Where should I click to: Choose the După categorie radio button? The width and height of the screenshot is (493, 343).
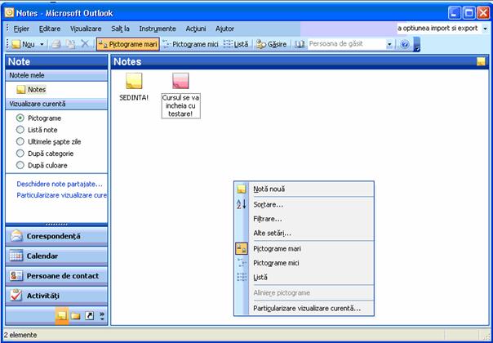[20, 153]
